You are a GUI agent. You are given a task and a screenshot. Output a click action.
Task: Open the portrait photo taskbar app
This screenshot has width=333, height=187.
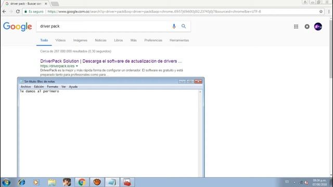67,182
